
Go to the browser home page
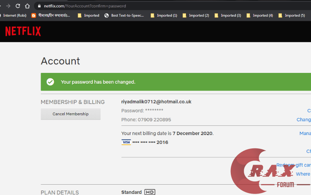point(27,6)
